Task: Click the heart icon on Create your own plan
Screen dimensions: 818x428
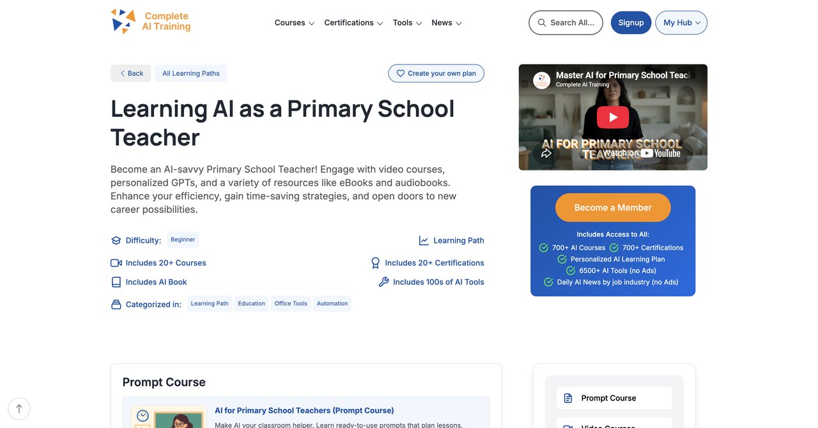Action: pos(401,73)
